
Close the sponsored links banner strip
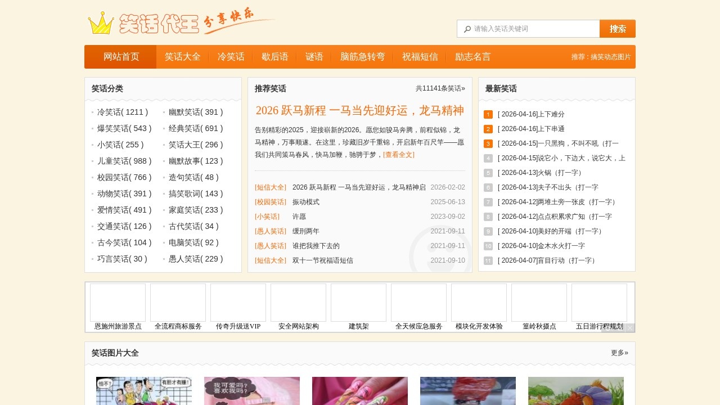(x=629, y=328)
